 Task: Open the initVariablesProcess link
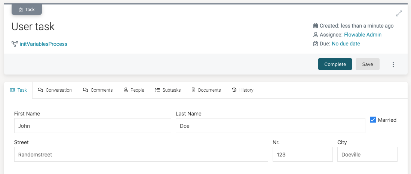coord(43,44)
